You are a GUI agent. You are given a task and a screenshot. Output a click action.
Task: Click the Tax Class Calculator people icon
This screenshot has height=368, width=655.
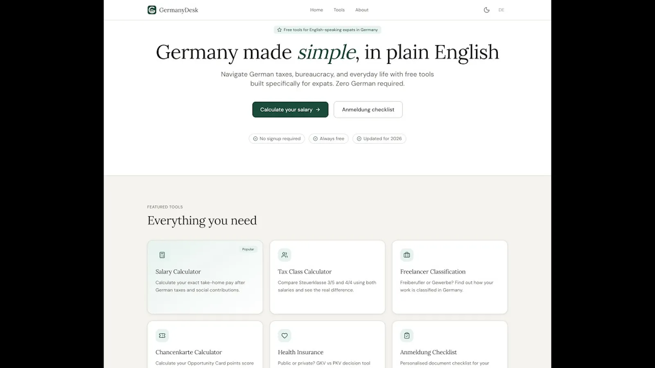tap(285, 255)
